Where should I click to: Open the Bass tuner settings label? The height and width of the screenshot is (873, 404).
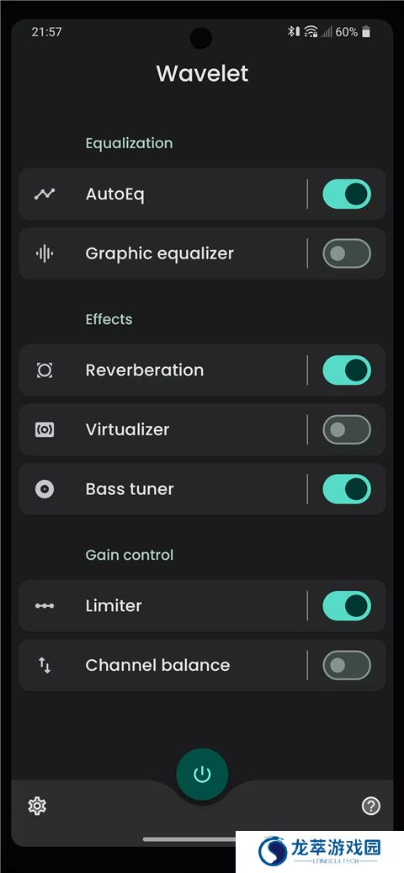click(x=130, y=489)
